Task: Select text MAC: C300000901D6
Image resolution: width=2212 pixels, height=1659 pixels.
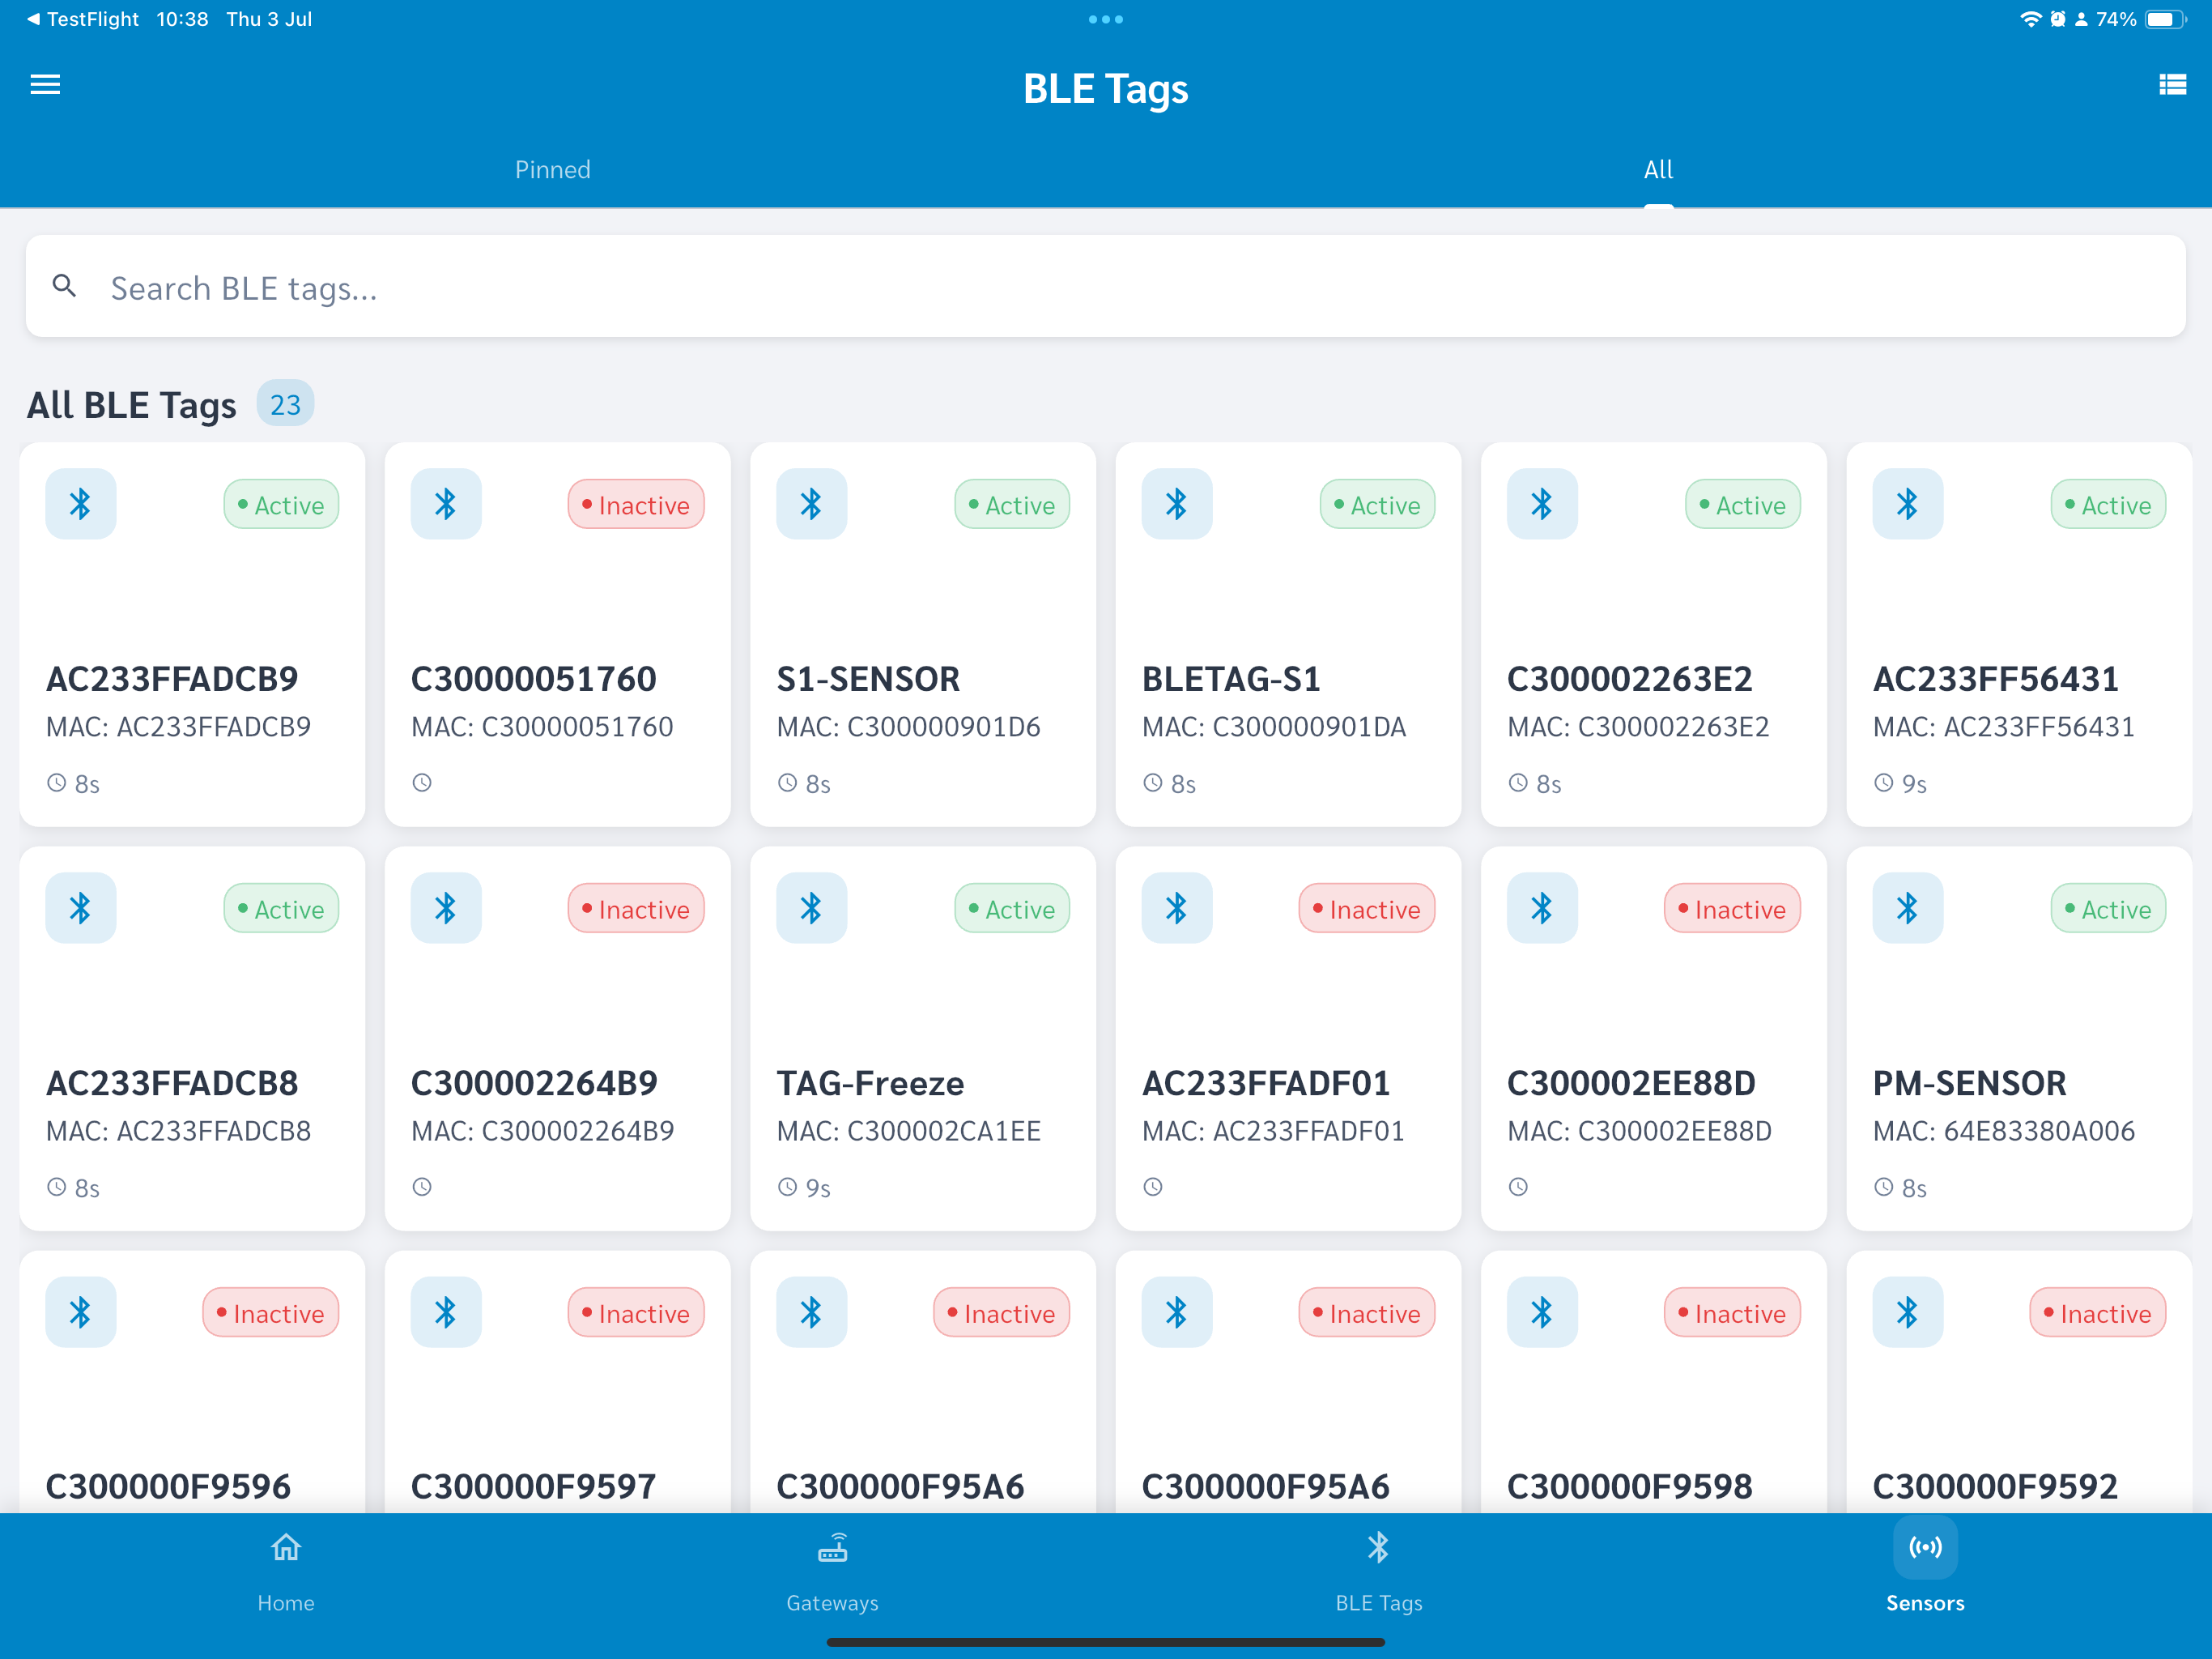Action: click(909, 727)
